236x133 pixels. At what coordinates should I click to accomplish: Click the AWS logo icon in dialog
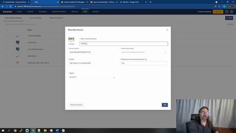(x=71, y=40)
